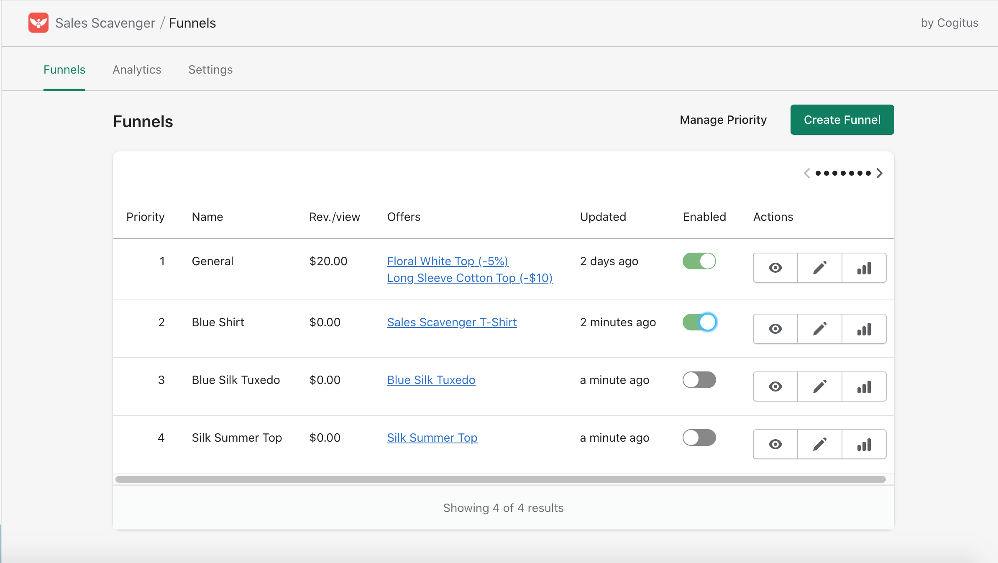Preview the Blue Silk Tuxedo funnel
This screenshot has width=998, height=563.
tap(775, 386)
